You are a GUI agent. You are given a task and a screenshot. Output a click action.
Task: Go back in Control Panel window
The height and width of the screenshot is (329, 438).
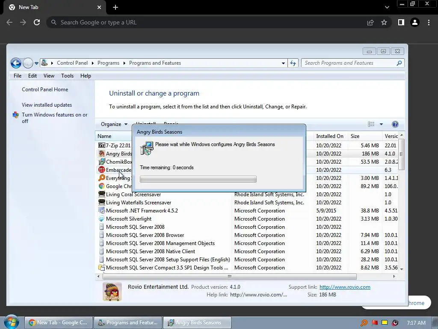tap(16, 63)
